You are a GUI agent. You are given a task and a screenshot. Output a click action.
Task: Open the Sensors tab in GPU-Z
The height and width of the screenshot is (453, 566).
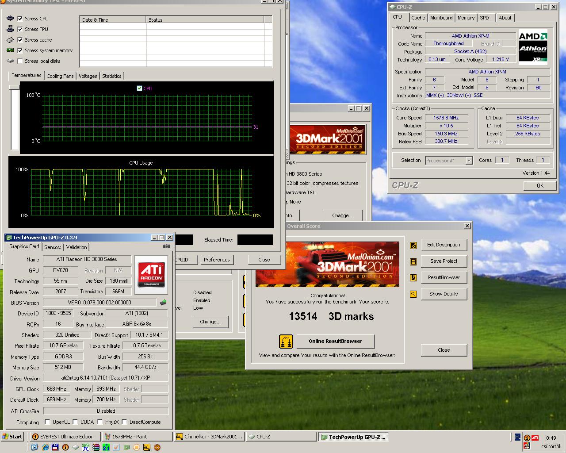click(x=53, y=247)
